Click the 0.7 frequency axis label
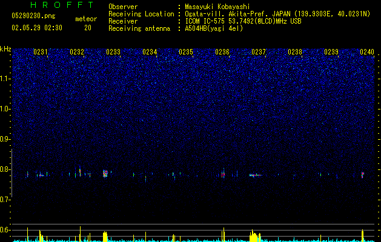 point(5,200)
